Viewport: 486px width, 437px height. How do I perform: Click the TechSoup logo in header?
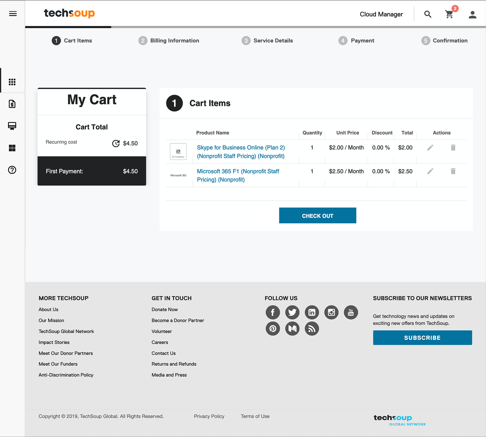pos(70,13)
